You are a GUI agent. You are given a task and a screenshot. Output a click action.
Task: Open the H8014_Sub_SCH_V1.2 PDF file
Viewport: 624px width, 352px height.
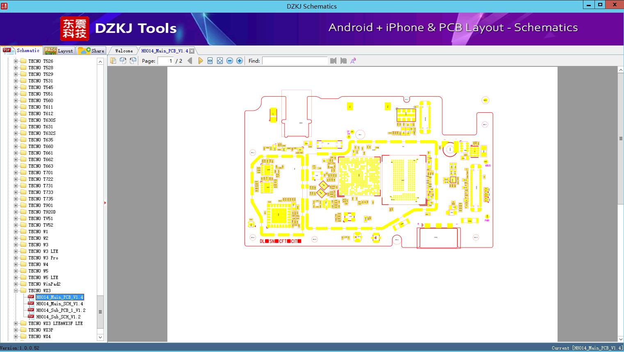(58, 317)
